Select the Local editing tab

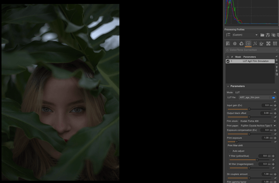248,44
